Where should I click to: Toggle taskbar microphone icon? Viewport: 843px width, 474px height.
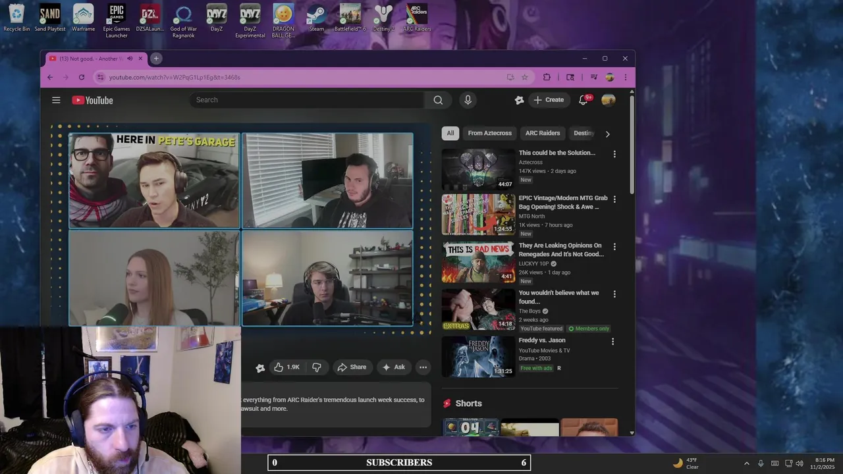click(761, 463)
